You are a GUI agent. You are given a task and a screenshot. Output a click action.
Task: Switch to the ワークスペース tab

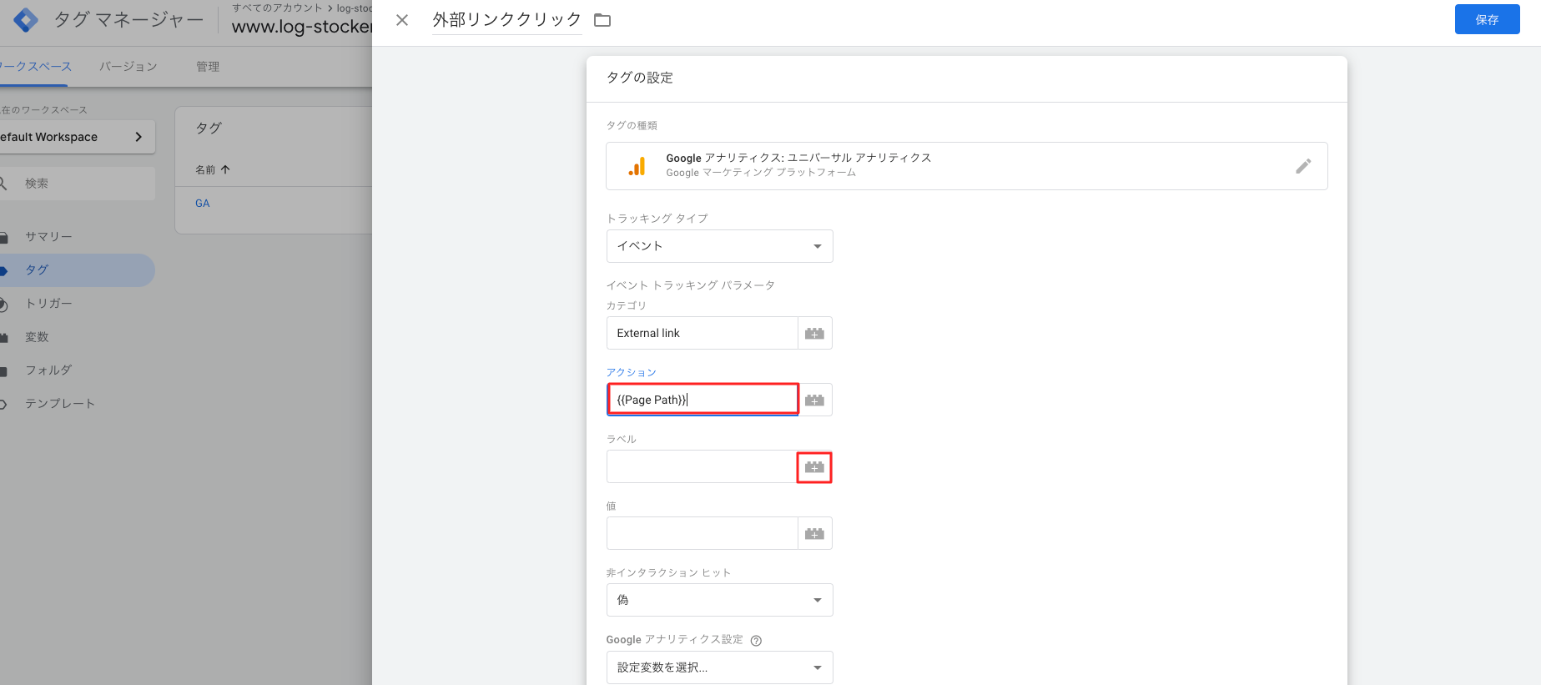coord(37,67)
